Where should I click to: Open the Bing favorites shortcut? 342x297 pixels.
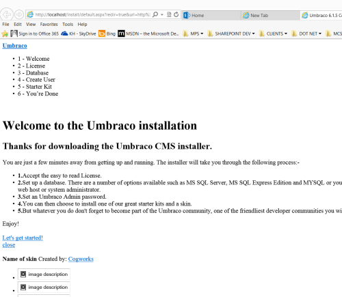(x=107, y=33)
